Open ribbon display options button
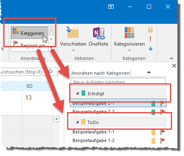 [x=111, y=7]
